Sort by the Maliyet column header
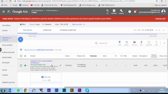Image resolution: width=168 pixels, height=94 pixels. [x=135, y=56]
